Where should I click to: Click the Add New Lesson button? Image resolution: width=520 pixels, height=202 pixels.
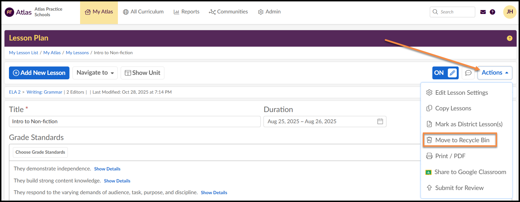(39, 73)
